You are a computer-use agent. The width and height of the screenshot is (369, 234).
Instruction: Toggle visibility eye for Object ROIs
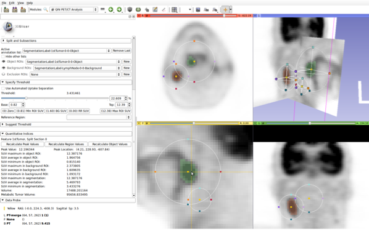(3, 62)
